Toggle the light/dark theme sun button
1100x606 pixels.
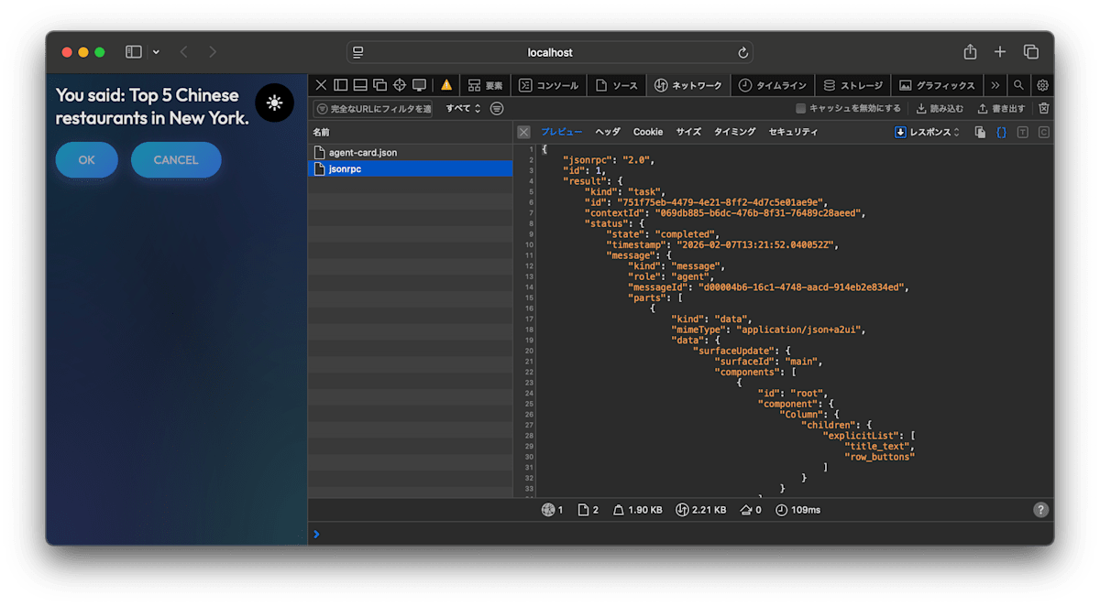tap(274, 103)
